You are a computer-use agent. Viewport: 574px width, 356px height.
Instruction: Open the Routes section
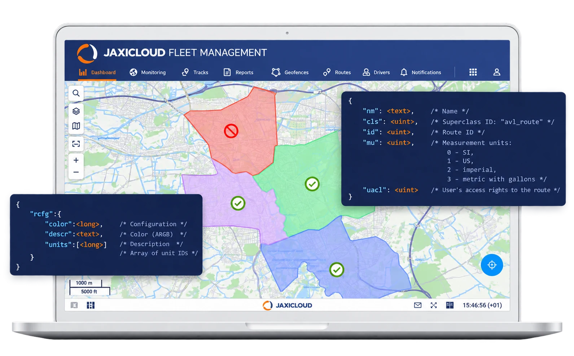point(337,72)
